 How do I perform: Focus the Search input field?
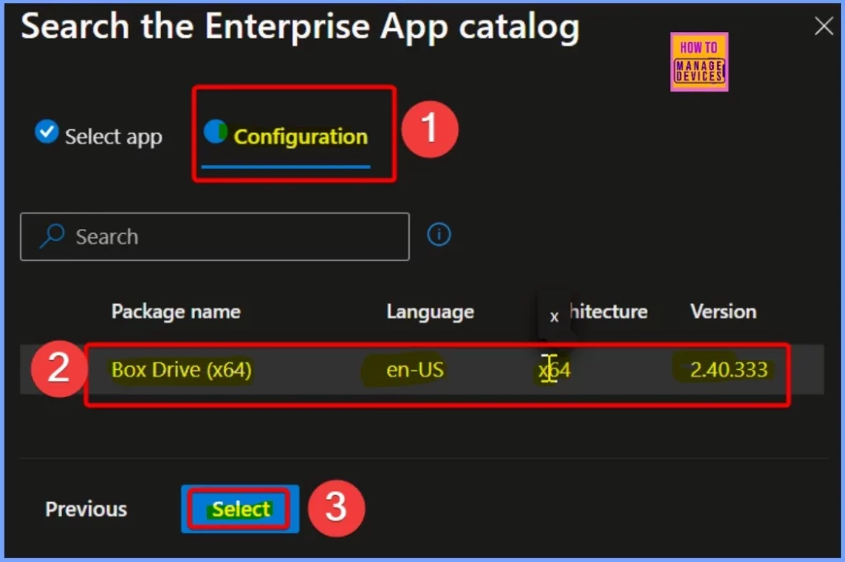tap(215, 237)
